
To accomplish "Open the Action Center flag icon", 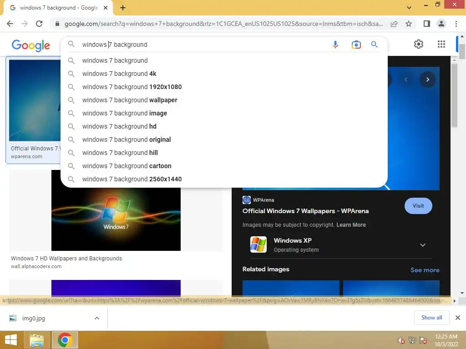I will [x=423, y=340].
